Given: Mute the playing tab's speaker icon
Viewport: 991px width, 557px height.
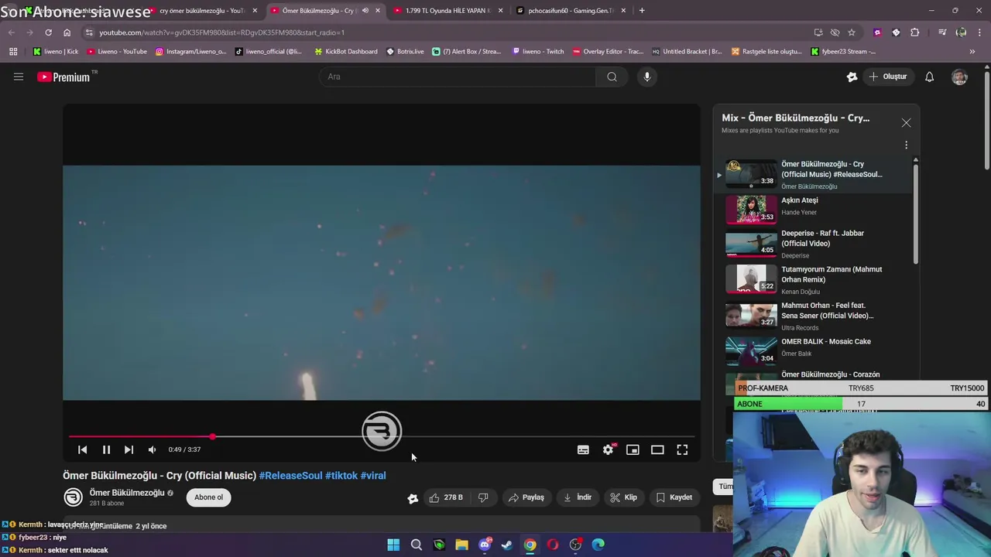Looking at the screenshot, I should [x=365, y=11].
